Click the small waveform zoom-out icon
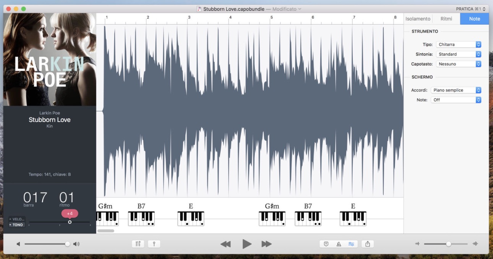 pos(418,244)
